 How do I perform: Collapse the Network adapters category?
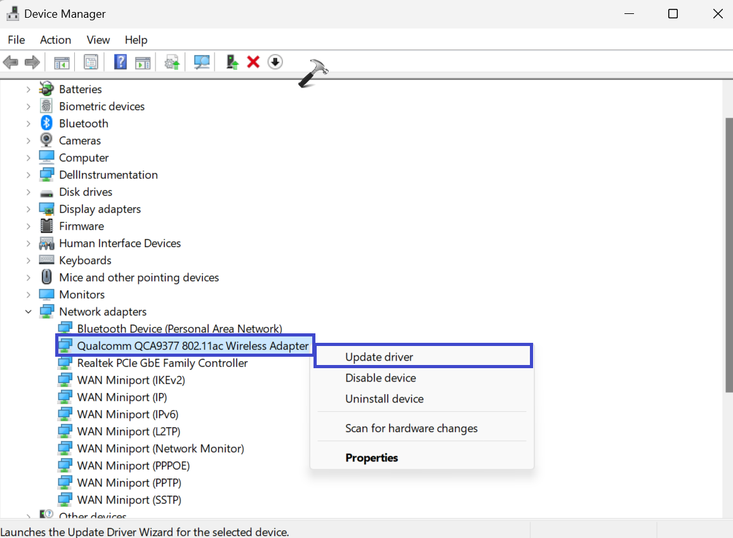[x=29, y=312]
